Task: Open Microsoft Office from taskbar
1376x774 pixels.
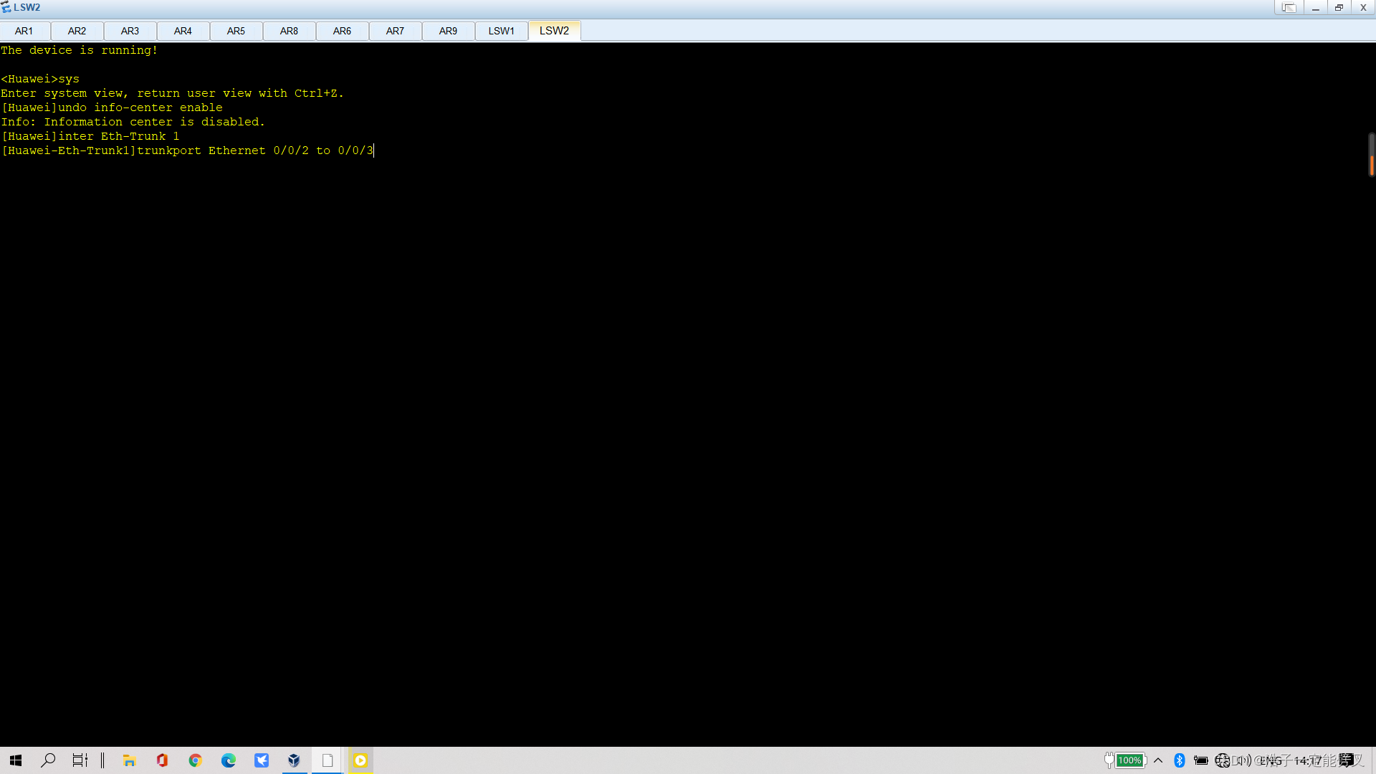Action: pos(162,760)
